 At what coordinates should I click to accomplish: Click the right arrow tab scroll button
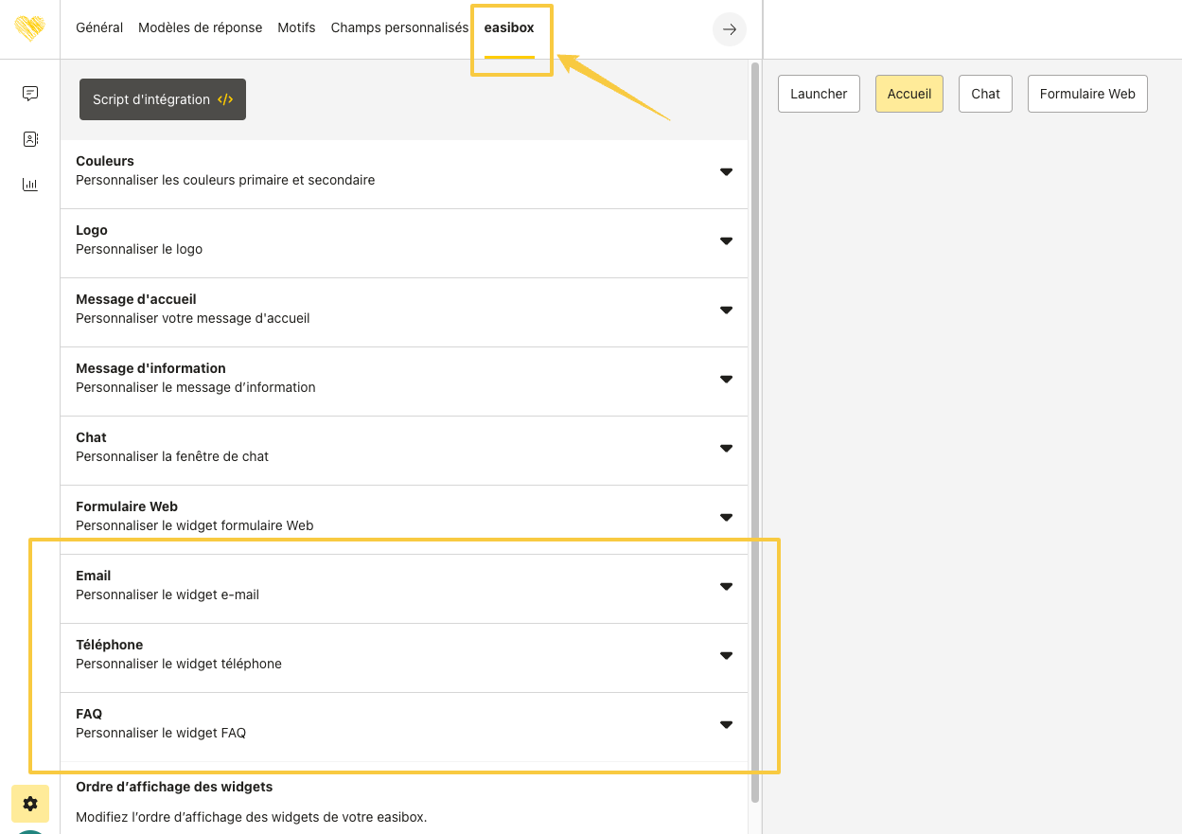coord(729,29)
